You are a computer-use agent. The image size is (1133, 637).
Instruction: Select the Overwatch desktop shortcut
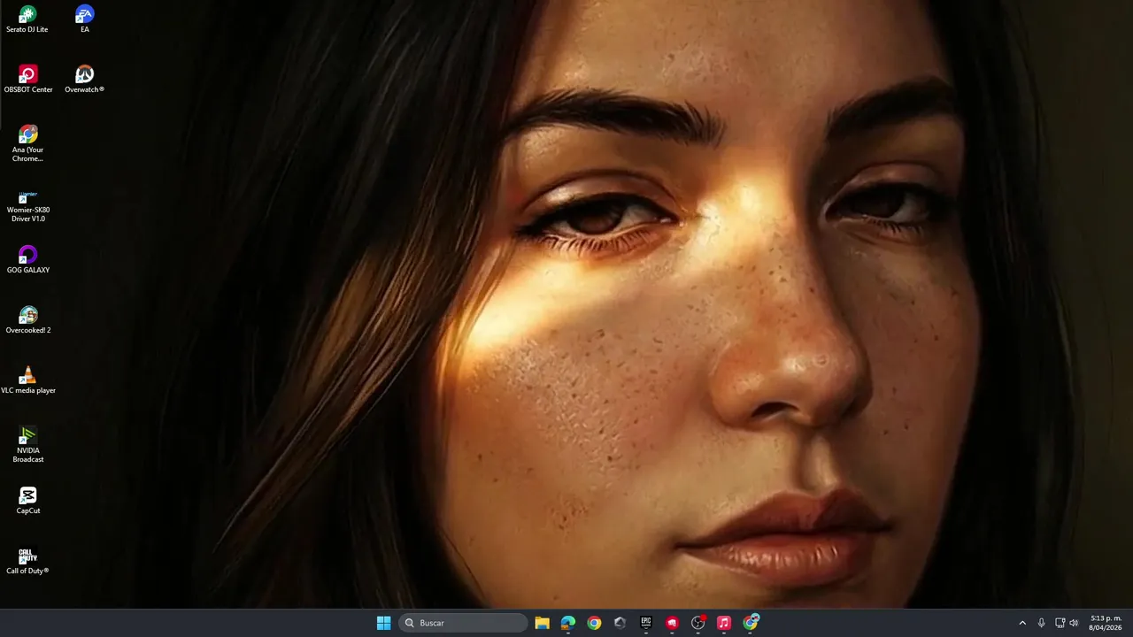pyautogui.click(x=84, y=80)
